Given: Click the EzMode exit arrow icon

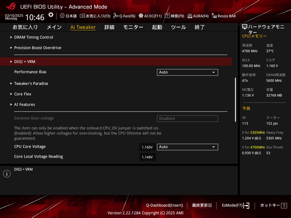Looking at the screenshot, I should tap(246, 206).
